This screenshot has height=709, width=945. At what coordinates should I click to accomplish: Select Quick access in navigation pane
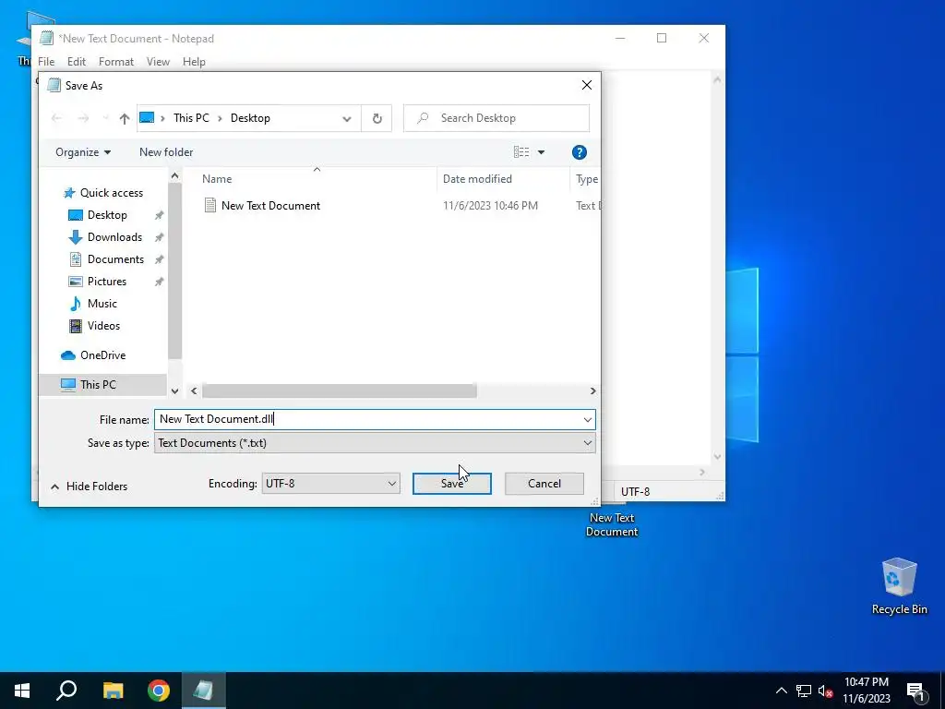(112, 193)
